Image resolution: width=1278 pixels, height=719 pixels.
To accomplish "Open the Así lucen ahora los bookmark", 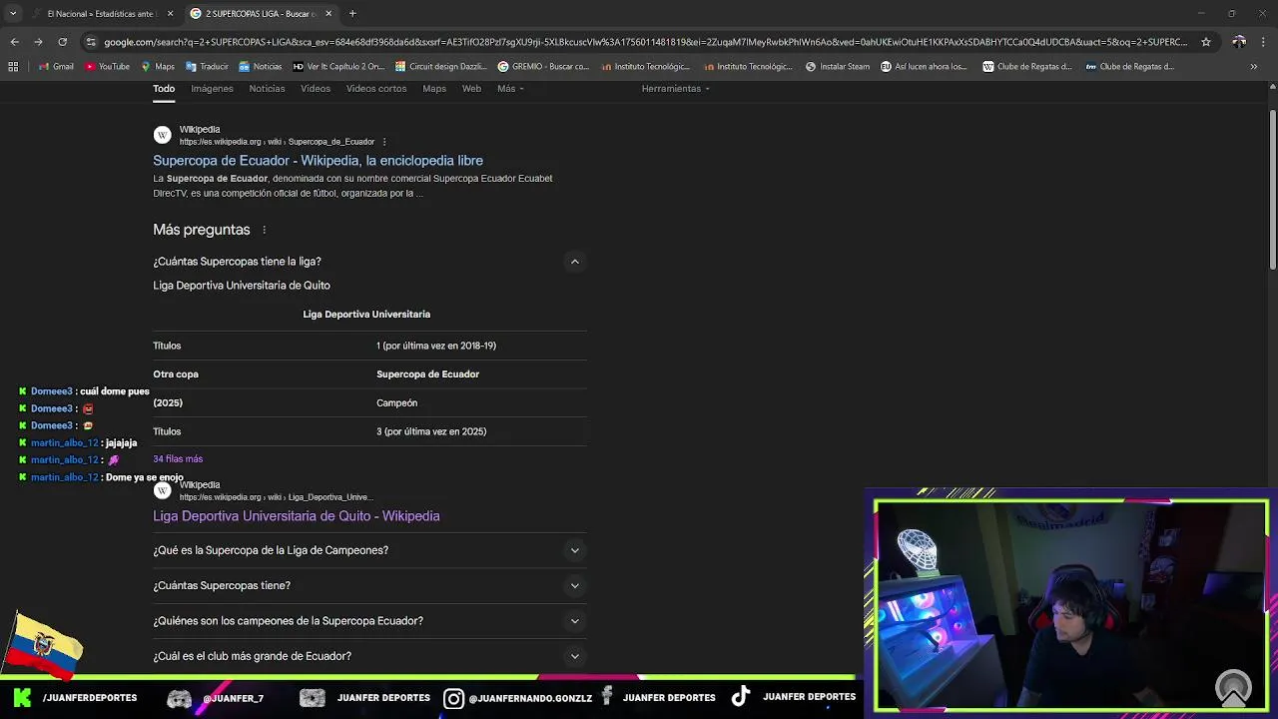I will click(x=924, y=67).
